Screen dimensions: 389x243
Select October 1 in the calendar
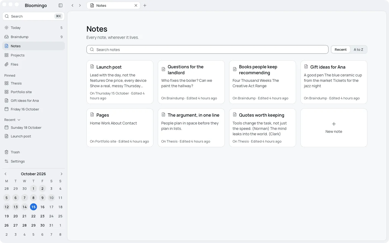33,188
